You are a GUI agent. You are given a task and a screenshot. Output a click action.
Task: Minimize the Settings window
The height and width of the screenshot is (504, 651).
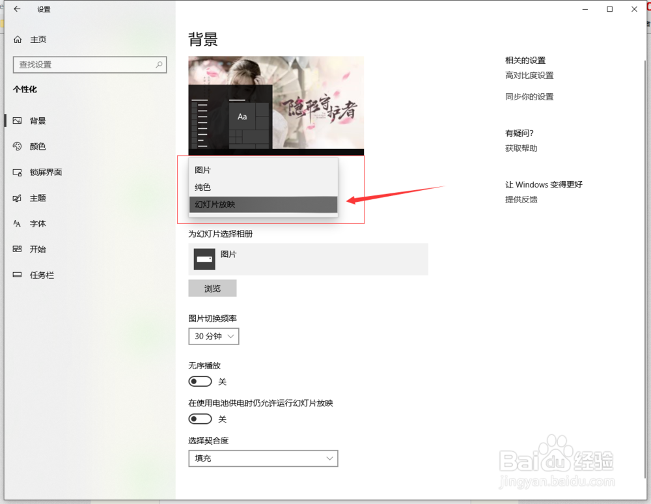(585, 9)
